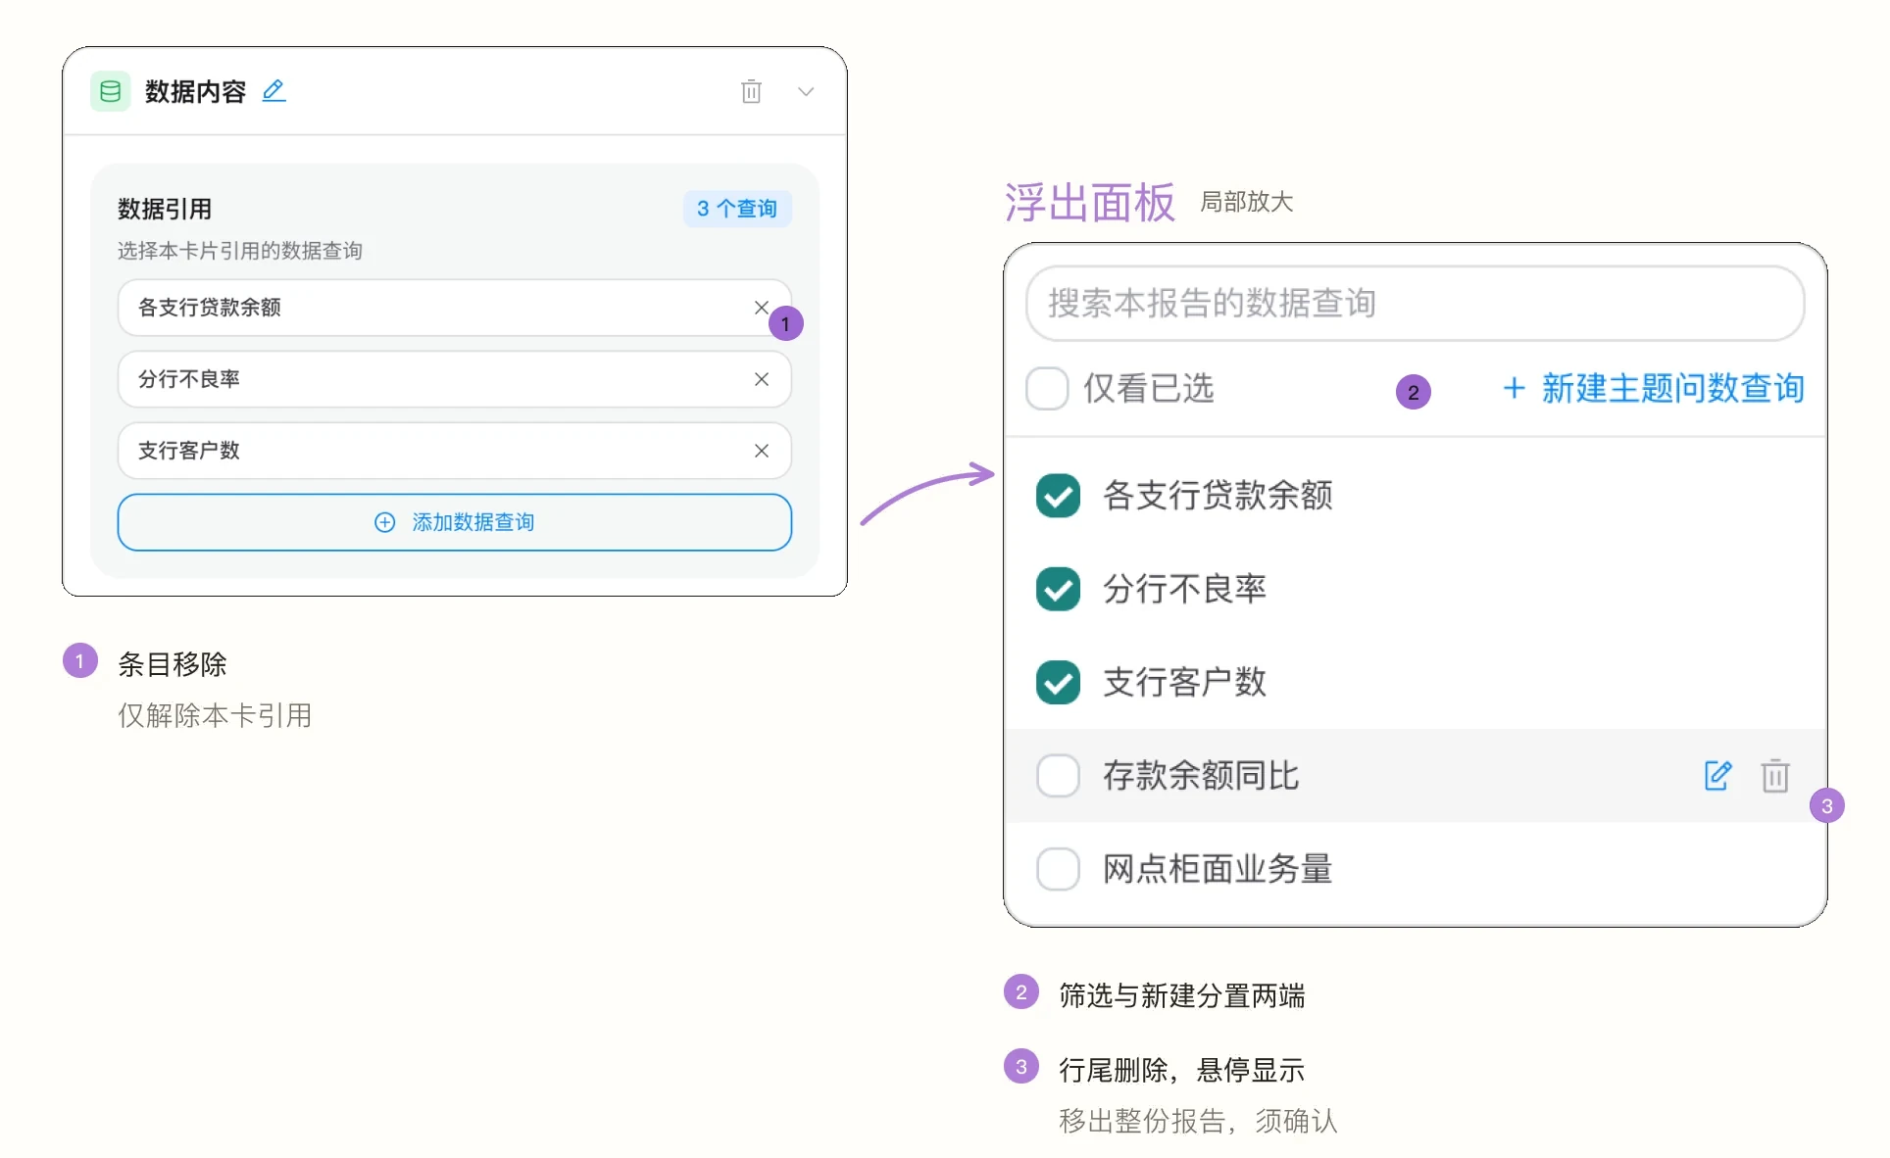Click the 存款余额同比 row label
Viewport: 1890px width, 1158px height.
[x=1201, y=776]
